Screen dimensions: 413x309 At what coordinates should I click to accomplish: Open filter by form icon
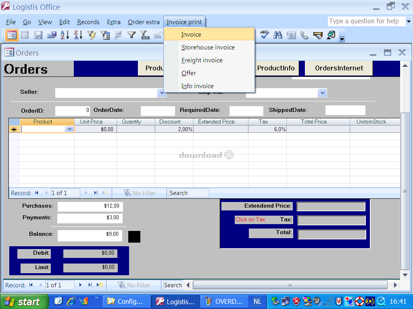coord(105,35)
